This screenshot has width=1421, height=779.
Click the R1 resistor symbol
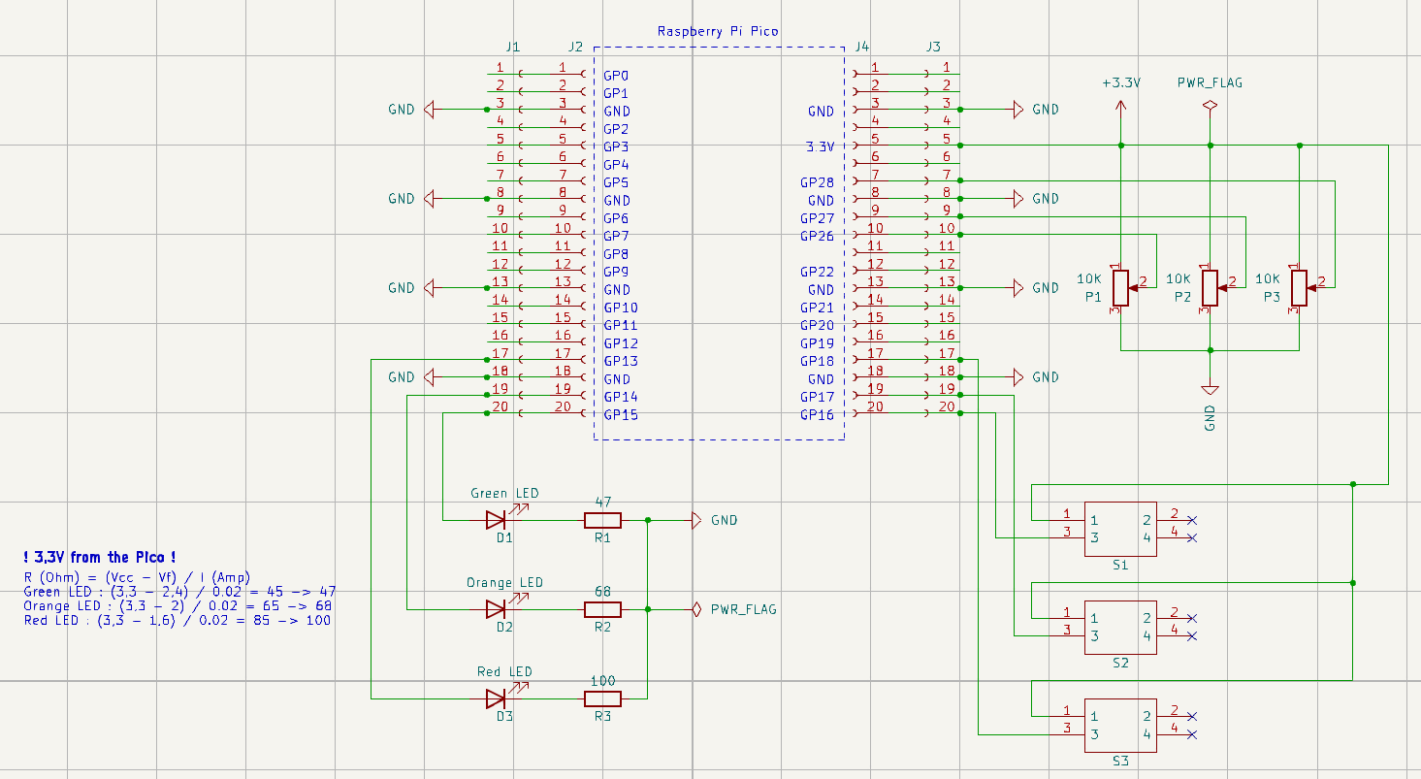(x=602, y=520)
